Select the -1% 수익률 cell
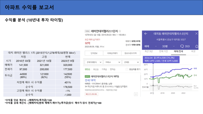The image size is (203, 114). 68,91
